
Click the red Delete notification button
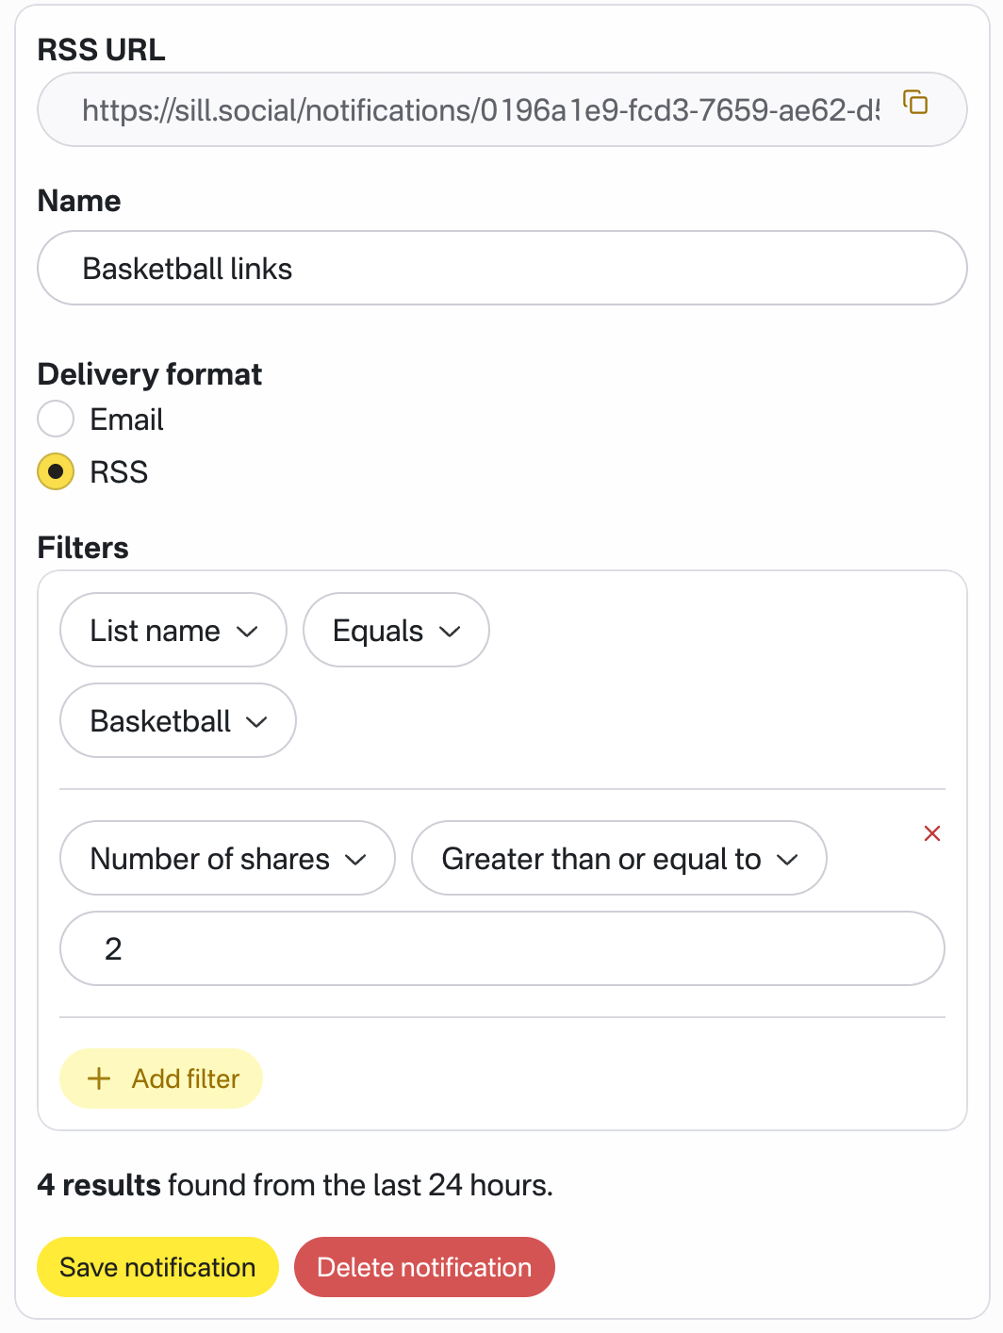[424, 1267]
